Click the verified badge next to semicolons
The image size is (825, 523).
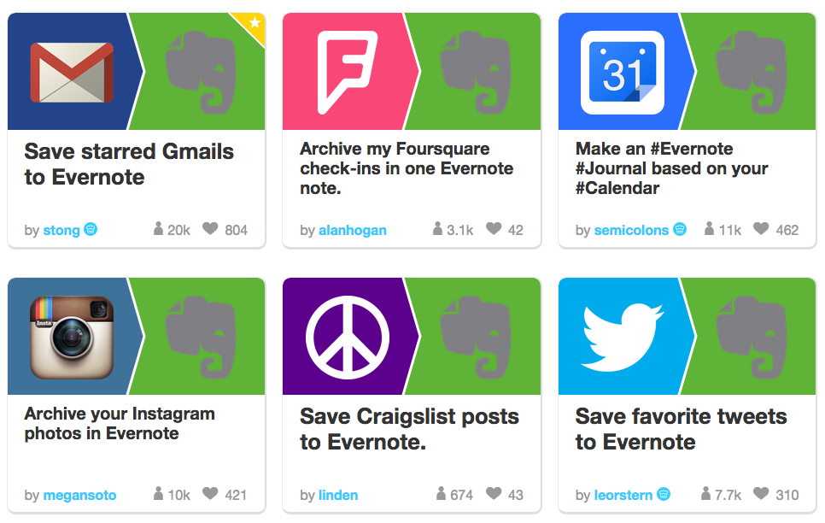680,229
